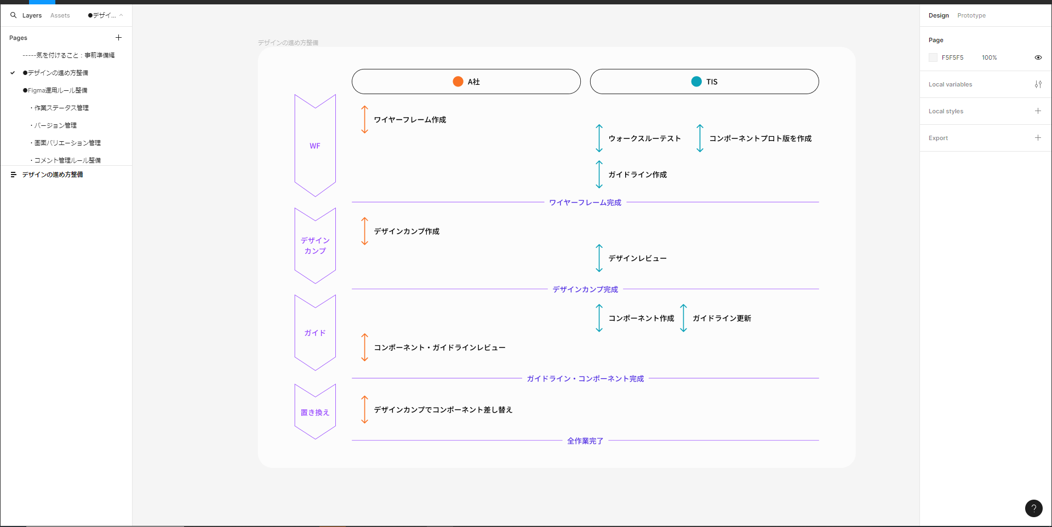Open the help menu via the question mark button
The height and width of the screenshot is (527, 1052).
pos(1034,508)
